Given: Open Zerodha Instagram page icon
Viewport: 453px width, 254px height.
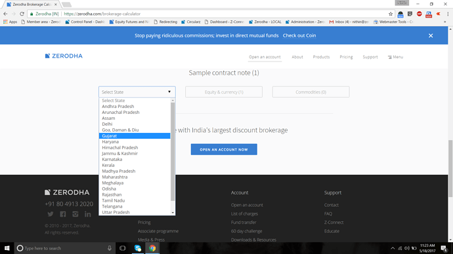Looking at the screenshot, I should pos(75,214).
